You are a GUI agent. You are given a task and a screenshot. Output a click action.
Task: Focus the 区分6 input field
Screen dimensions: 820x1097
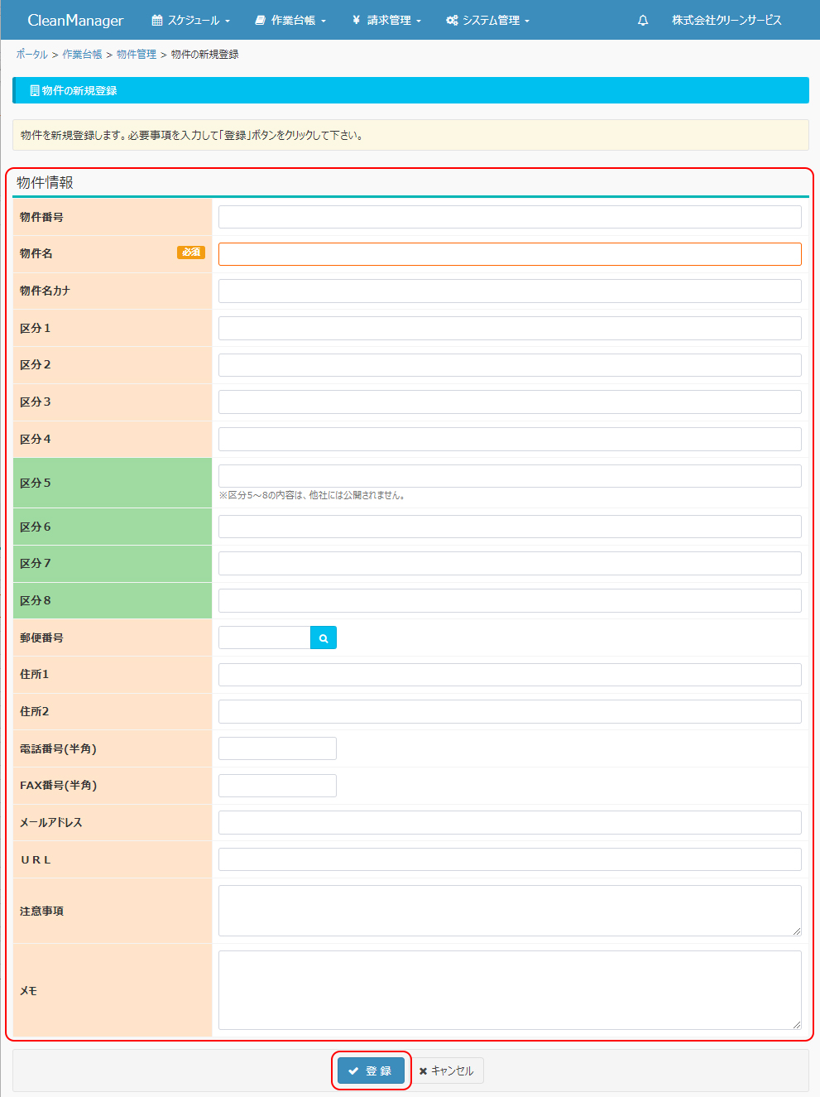(x=510, y=527)
